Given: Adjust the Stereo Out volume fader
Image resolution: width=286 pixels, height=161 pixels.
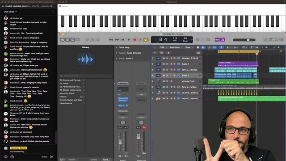Looking at the screenshot, I should 139,137.
